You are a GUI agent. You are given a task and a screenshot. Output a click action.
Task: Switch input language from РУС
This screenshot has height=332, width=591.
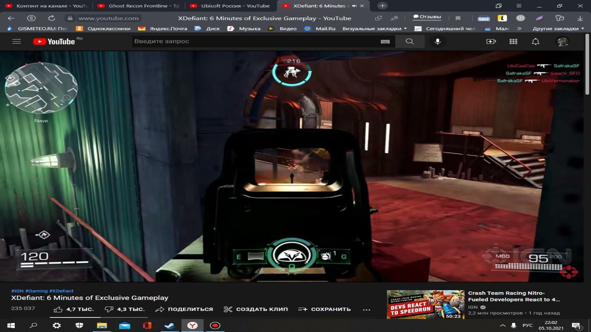(527, 326)
